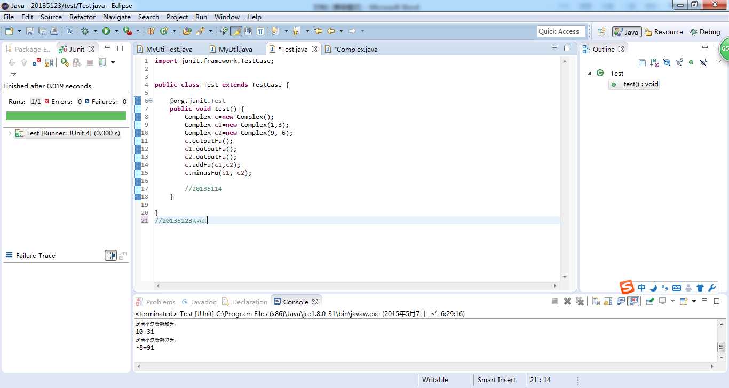729x388 pixels.
Task: Click the Print icon in toolbar
Action: click(x=53, y=31)
